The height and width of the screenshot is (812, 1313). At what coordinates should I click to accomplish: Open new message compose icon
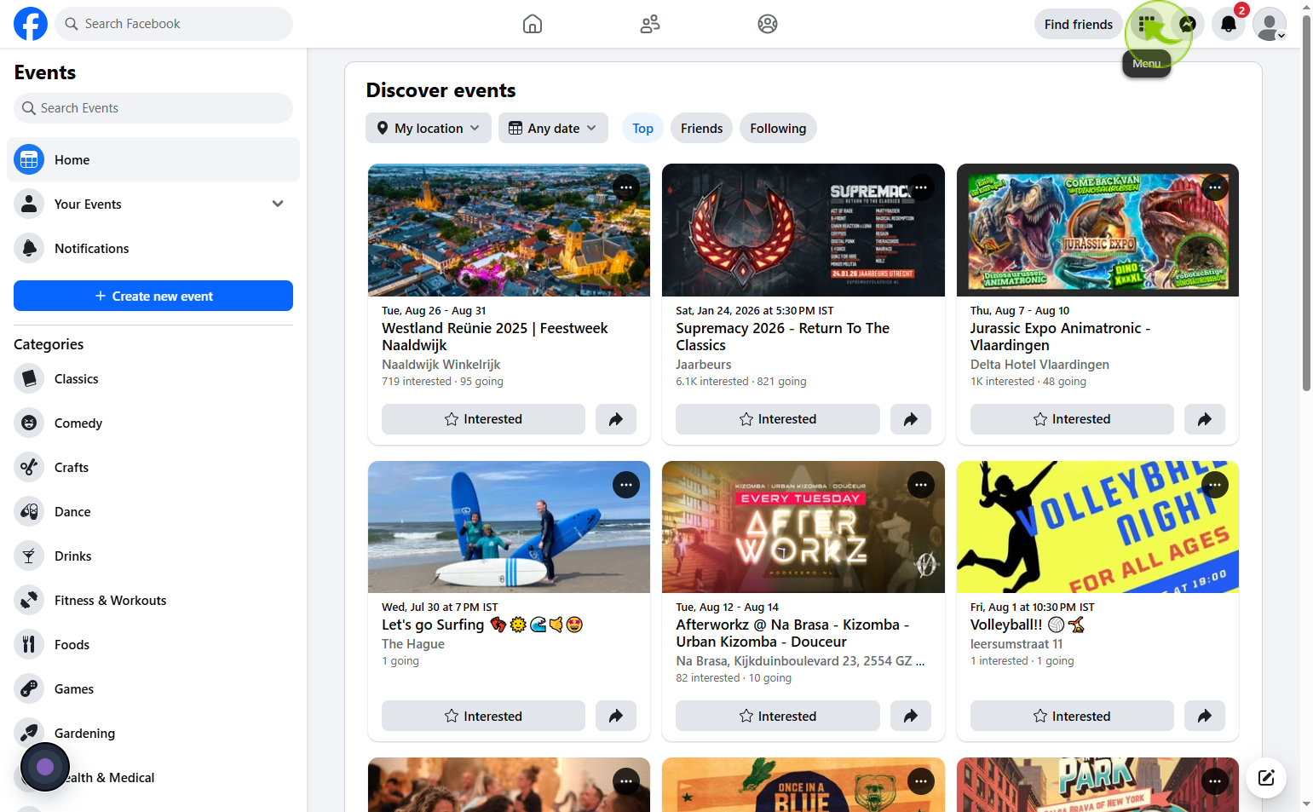[x=1266, y=777]
